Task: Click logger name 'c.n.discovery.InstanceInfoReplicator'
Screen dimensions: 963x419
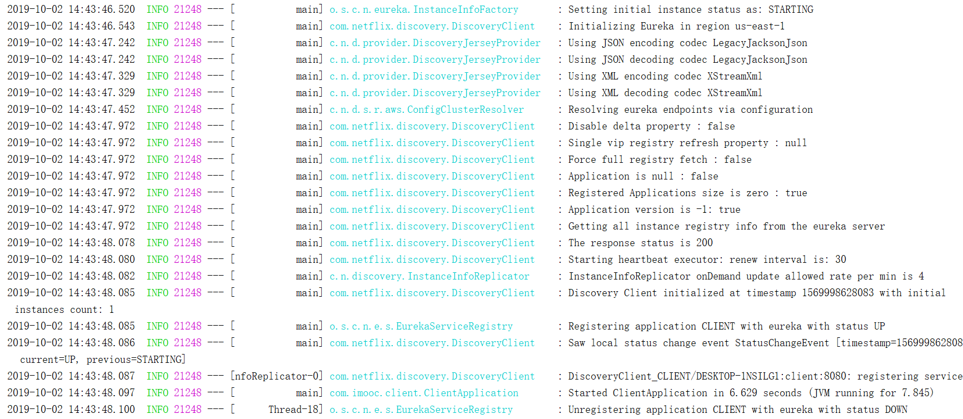Action: [x=430, y=276]
